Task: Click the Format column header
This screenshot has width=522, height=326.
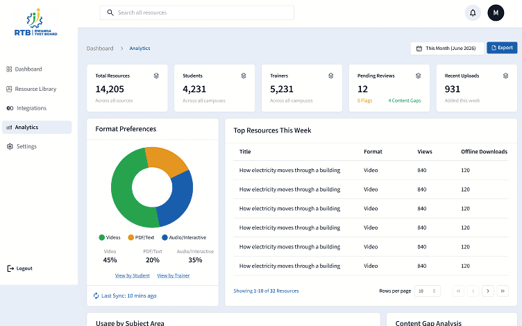Action: (x=373, y=152)
